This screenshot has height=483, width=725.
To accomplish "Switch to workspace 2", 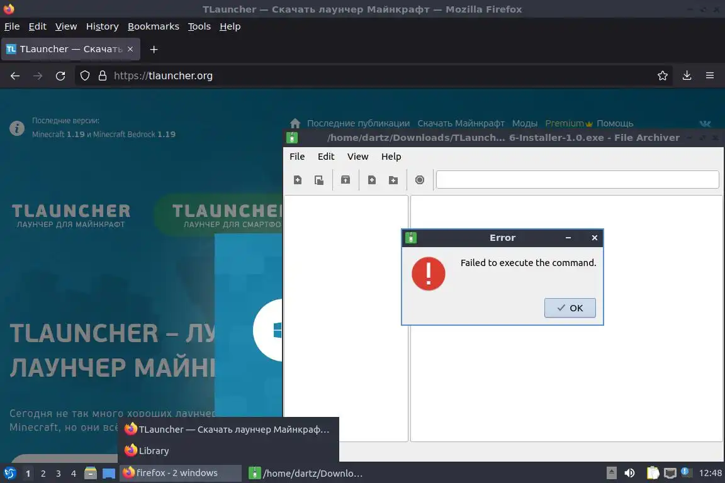I will point(43,474).
